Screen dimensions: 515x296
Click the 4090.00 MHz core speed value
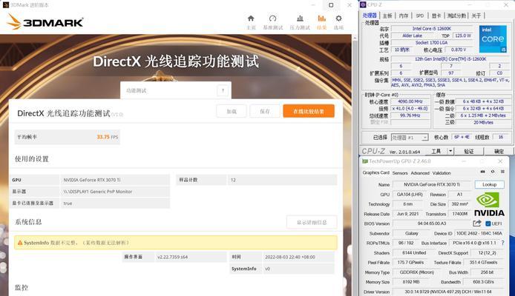click(x=410, y=102)
